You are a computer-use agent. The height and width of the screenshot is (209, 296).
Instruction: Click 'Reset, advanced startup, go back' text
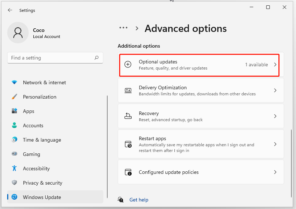pos(171,120)
